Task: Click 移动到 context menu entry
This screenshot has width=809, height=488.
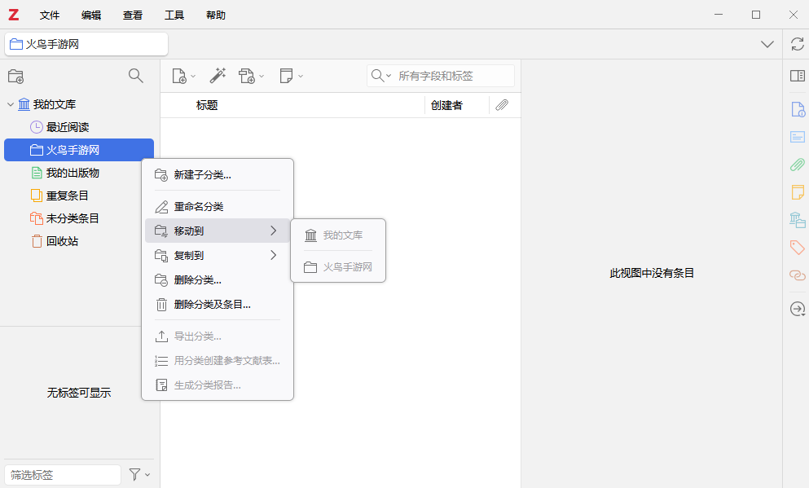Action: coord(218,231)
